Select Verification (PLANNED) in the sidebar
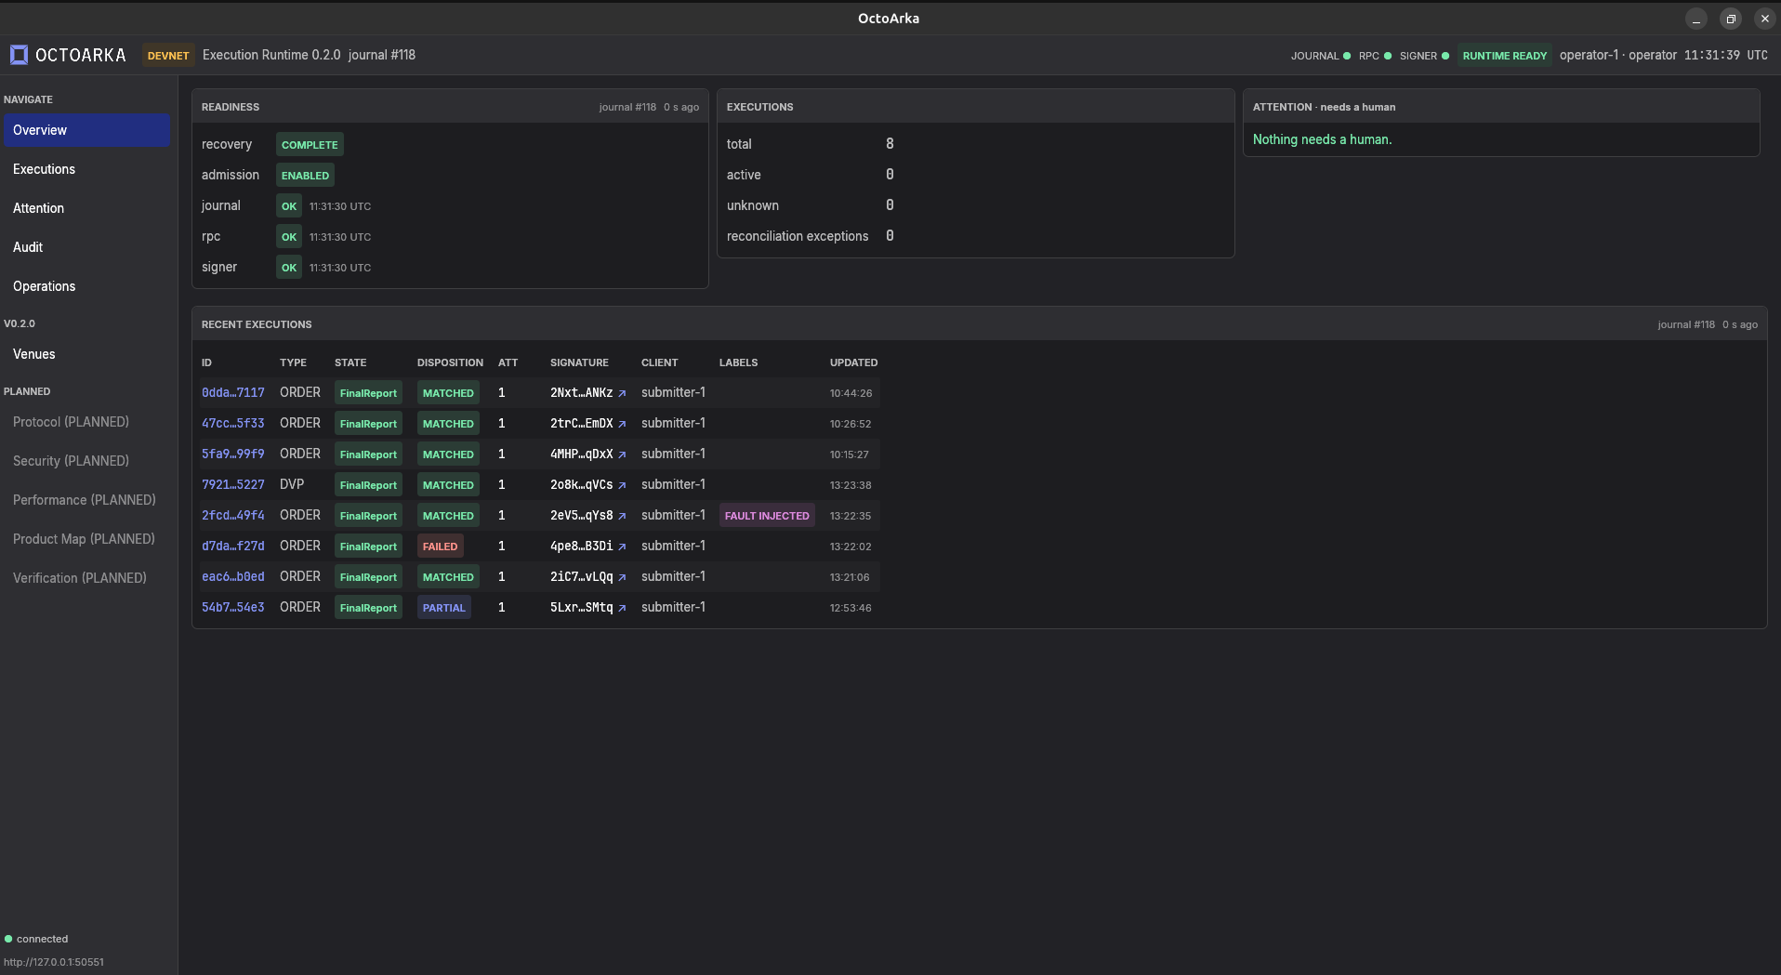1781x975 pixels. coord(86,578)
